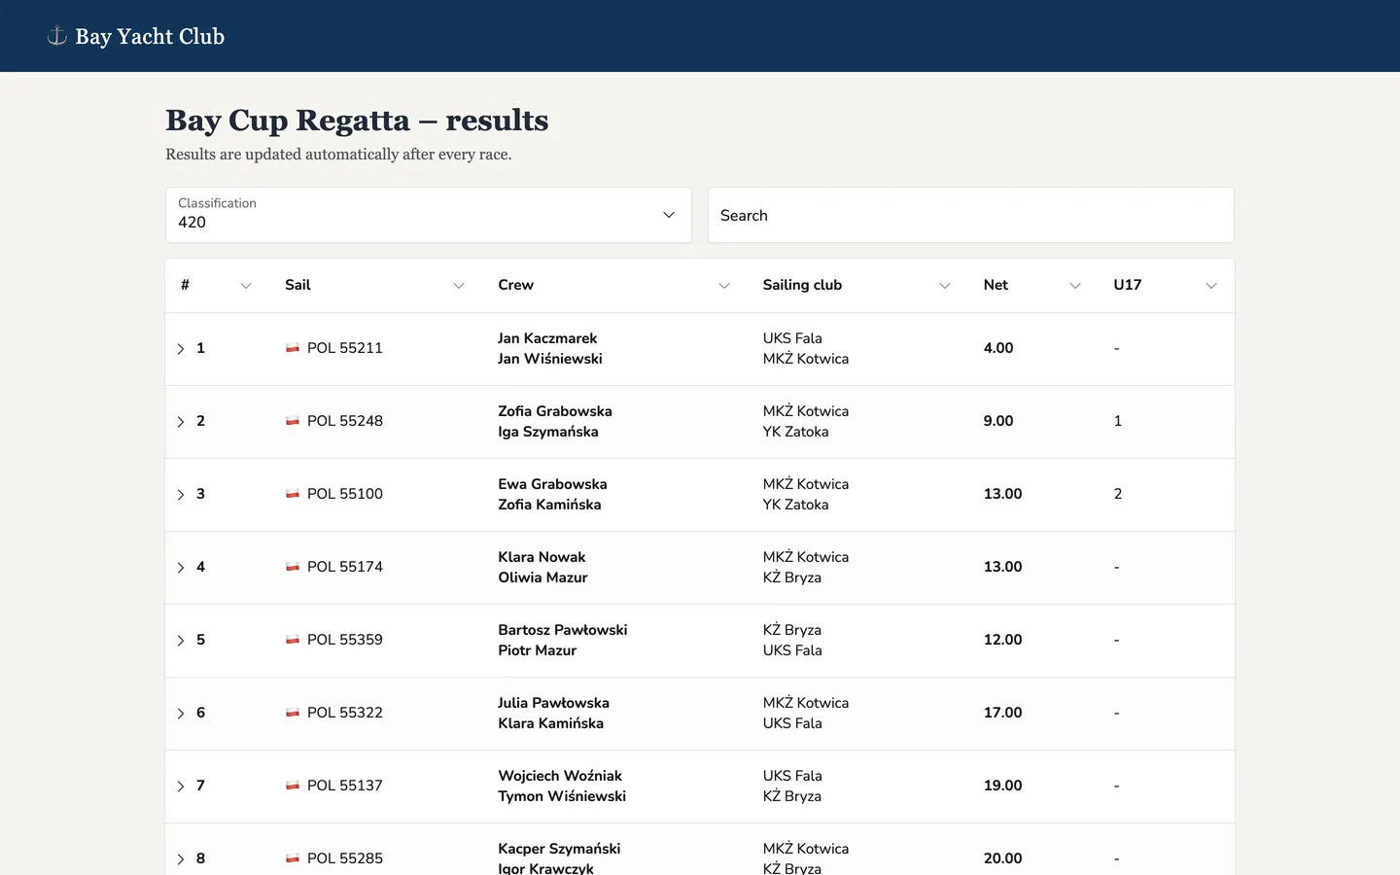Expand row 3 details for POL 55100
The height and width of the screenshot is (875, 1400).
(x=181, y=495)
